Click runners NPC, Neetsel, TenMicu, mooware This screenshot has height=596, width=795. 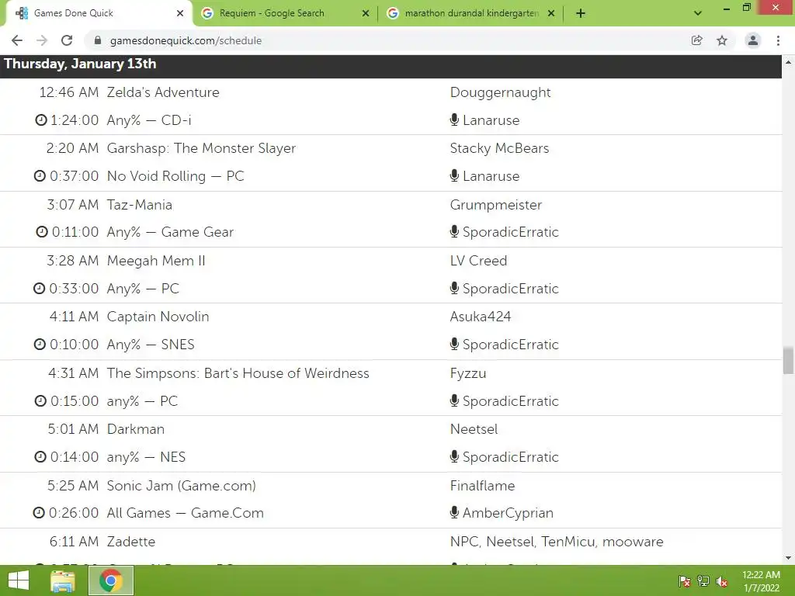(557, 541)
